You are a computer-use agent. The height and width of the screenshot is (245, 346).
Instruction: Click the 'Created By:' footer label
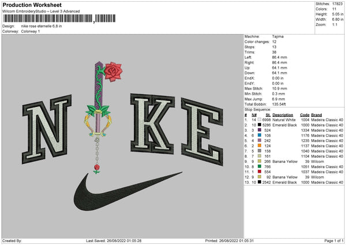coord(12,240)
